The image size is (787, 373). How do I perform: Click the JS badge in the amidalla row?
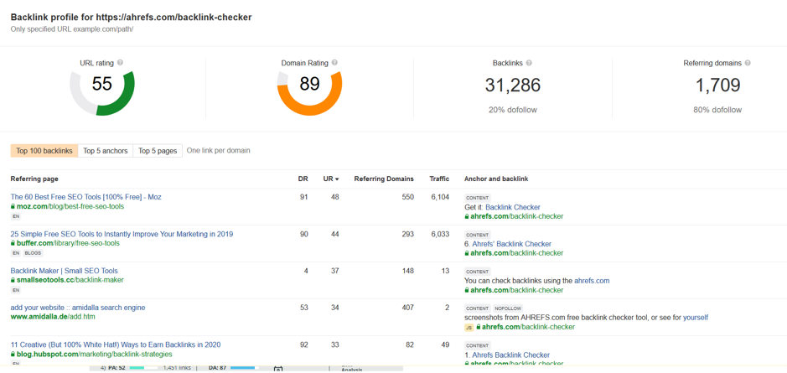(469, 327)
